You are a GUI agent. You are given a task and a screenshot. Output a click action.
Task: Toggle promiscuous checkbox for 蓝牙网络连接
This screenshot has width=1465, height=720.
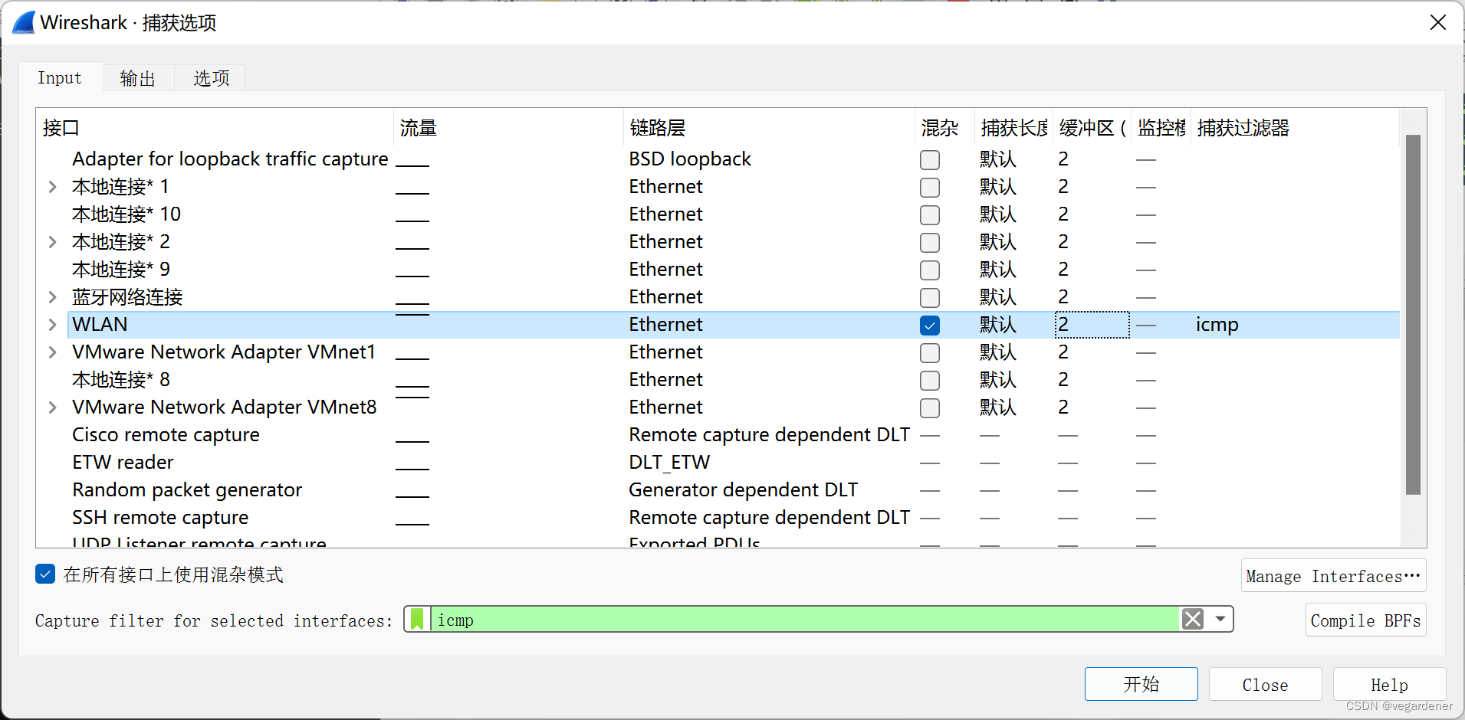pyautogui.click(x=930, y=297)
